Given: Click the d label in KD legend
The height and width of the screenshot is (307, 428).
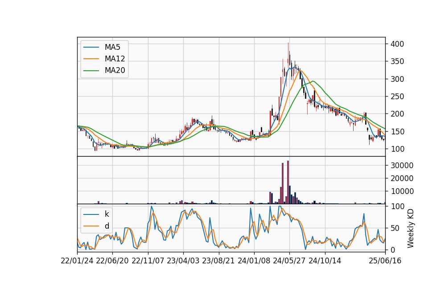Looking at the screenshot, I should click(107, 226).
